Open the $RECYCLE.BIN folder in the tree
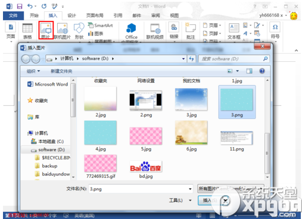Image resolution: width=302 pixels, height=219 pixels. [x=52, y=158]
